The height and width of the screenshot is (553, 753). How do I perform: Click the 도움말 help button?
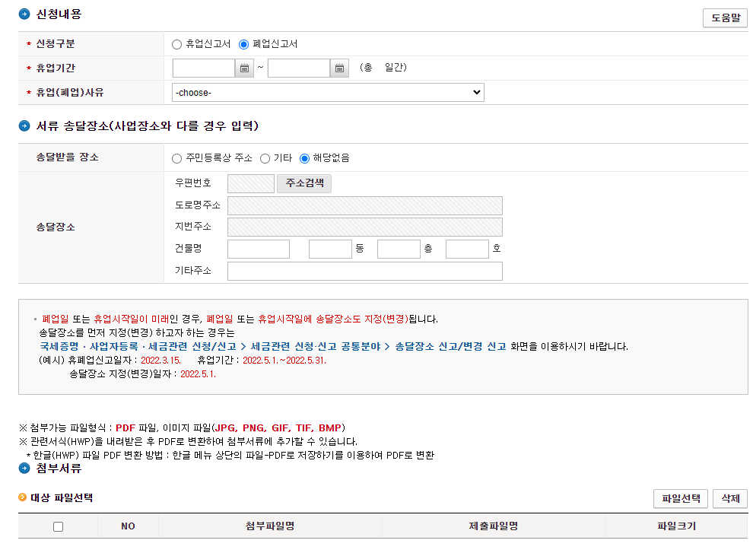724,17
